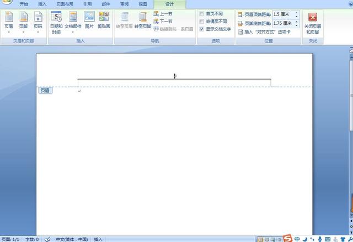
Task: Switch to the 页面布局 (Page Layout) tab
Action: pos(65,4)
